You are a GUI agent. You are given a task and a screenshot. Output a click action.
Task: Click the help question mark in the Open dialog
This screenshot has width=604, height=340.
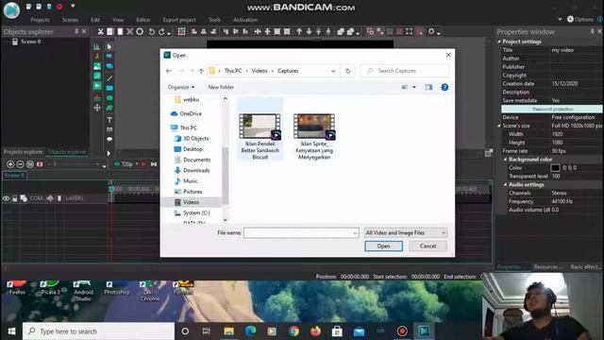[x=445, y=87]
